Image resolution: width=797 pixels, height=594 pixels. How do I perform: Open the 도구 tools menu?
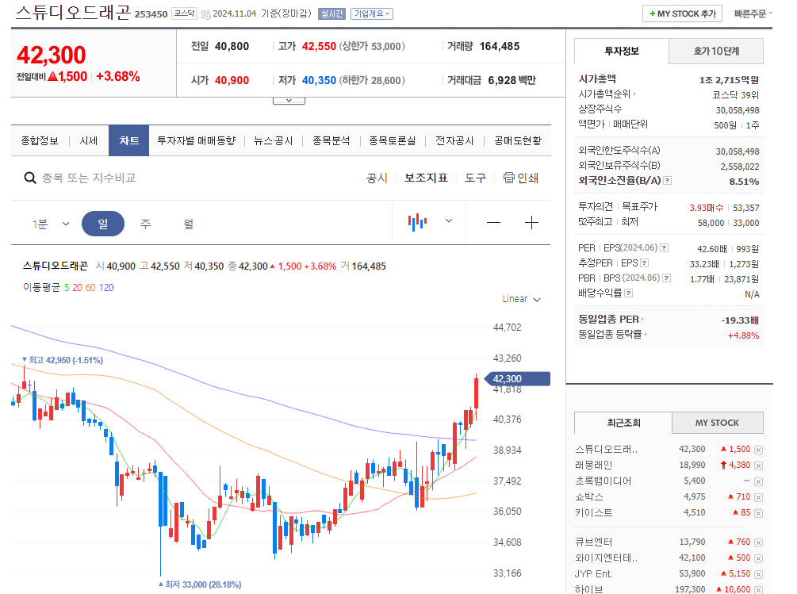point(475,178)
